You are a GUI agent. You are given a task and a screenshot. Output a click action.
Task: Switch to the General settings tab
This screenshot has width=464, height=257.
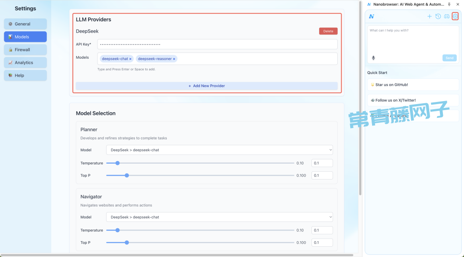25,24
